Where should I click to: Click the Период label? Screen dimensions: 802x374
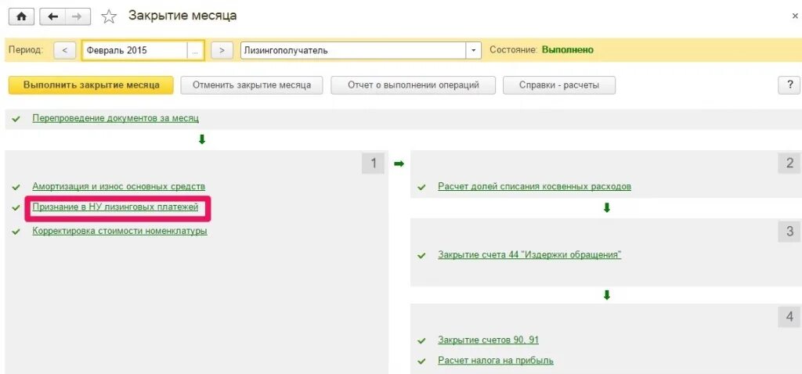pos(26,50)
